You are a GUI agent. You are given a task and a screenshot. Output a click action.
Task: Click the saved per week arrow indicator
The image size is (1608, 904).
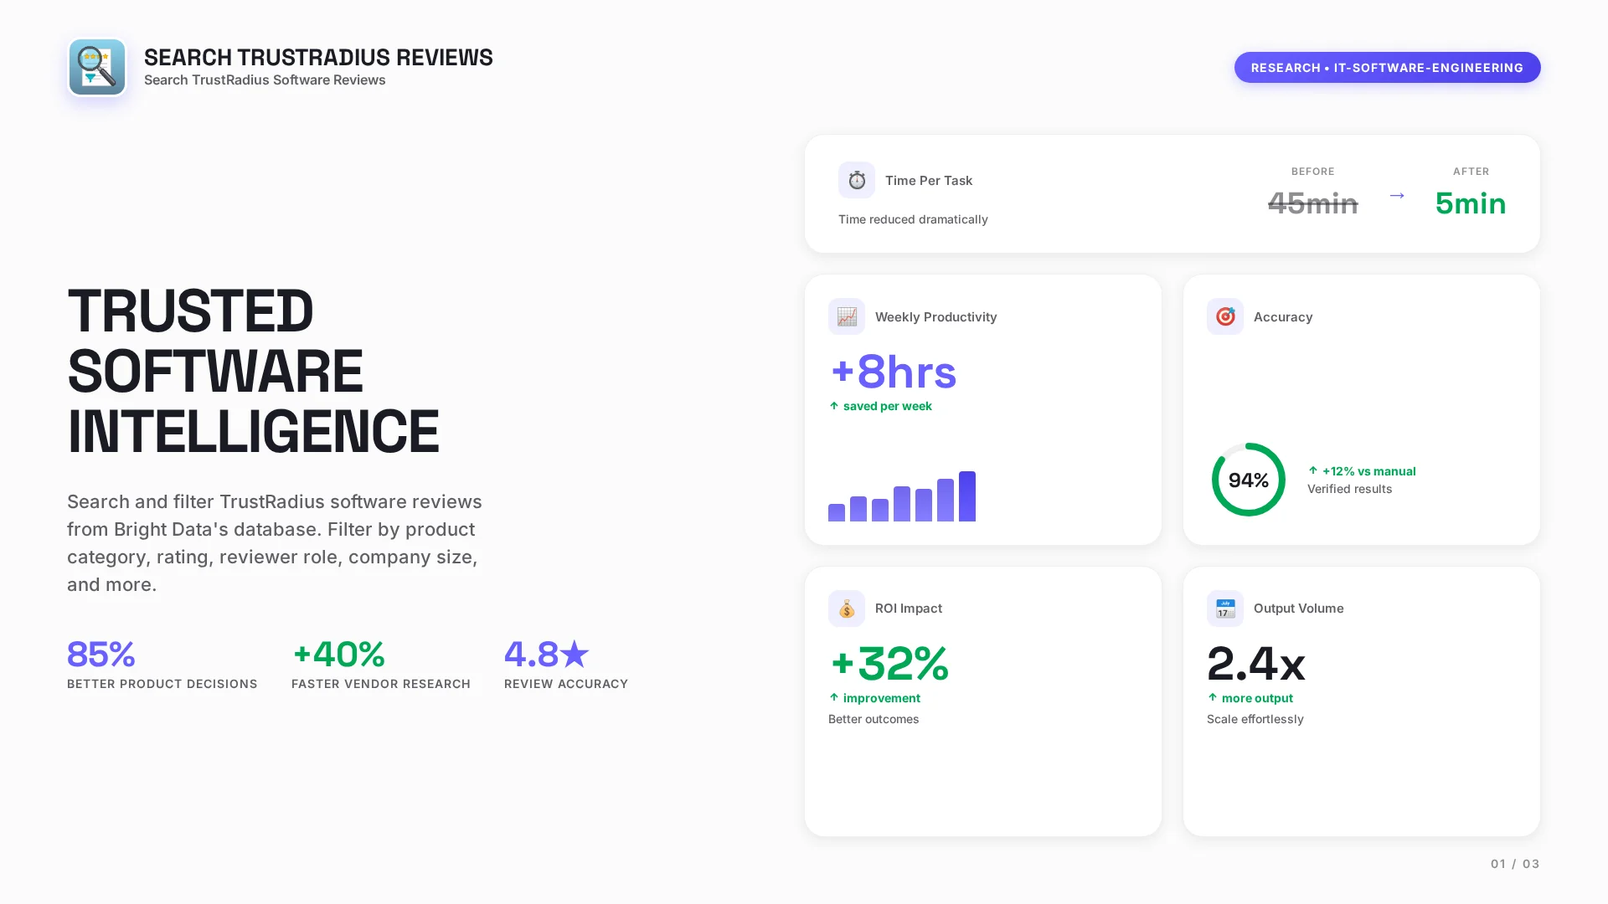coord(833,406)
